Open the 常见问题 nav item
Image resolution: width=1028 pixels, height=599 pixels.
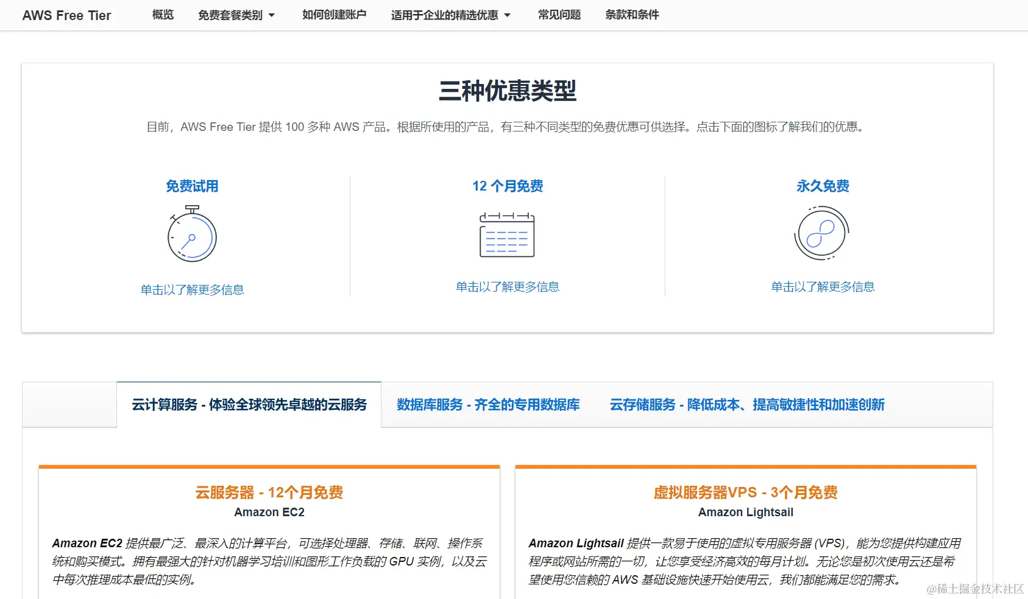point(559,15)
